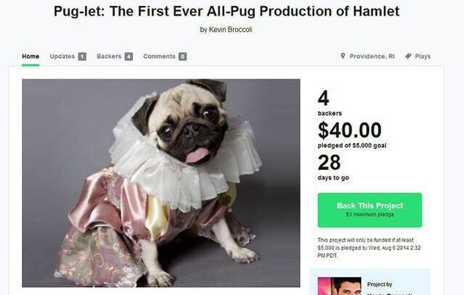The image size is (464, 295).
Task: View the Comments tab
Action: 159,56
